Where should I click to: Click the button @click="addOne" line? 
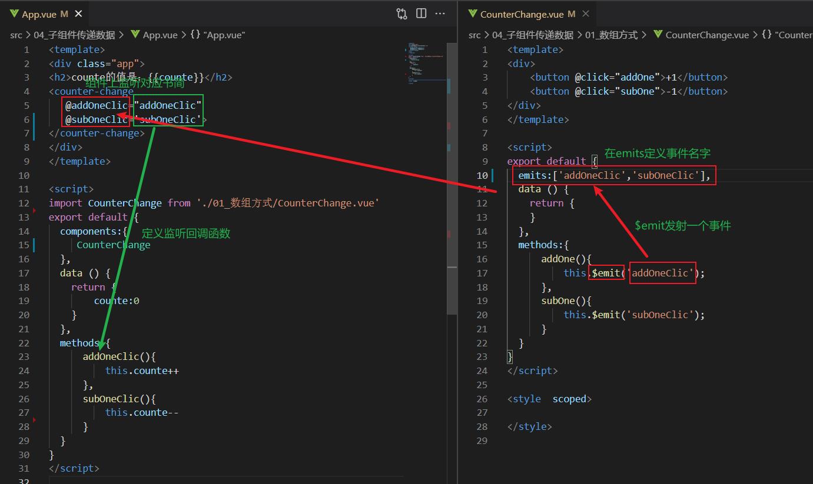point(629,77)
